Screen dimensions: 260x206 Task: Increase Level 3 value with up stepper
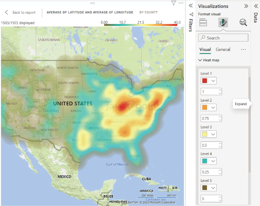[x=220, y=144]
